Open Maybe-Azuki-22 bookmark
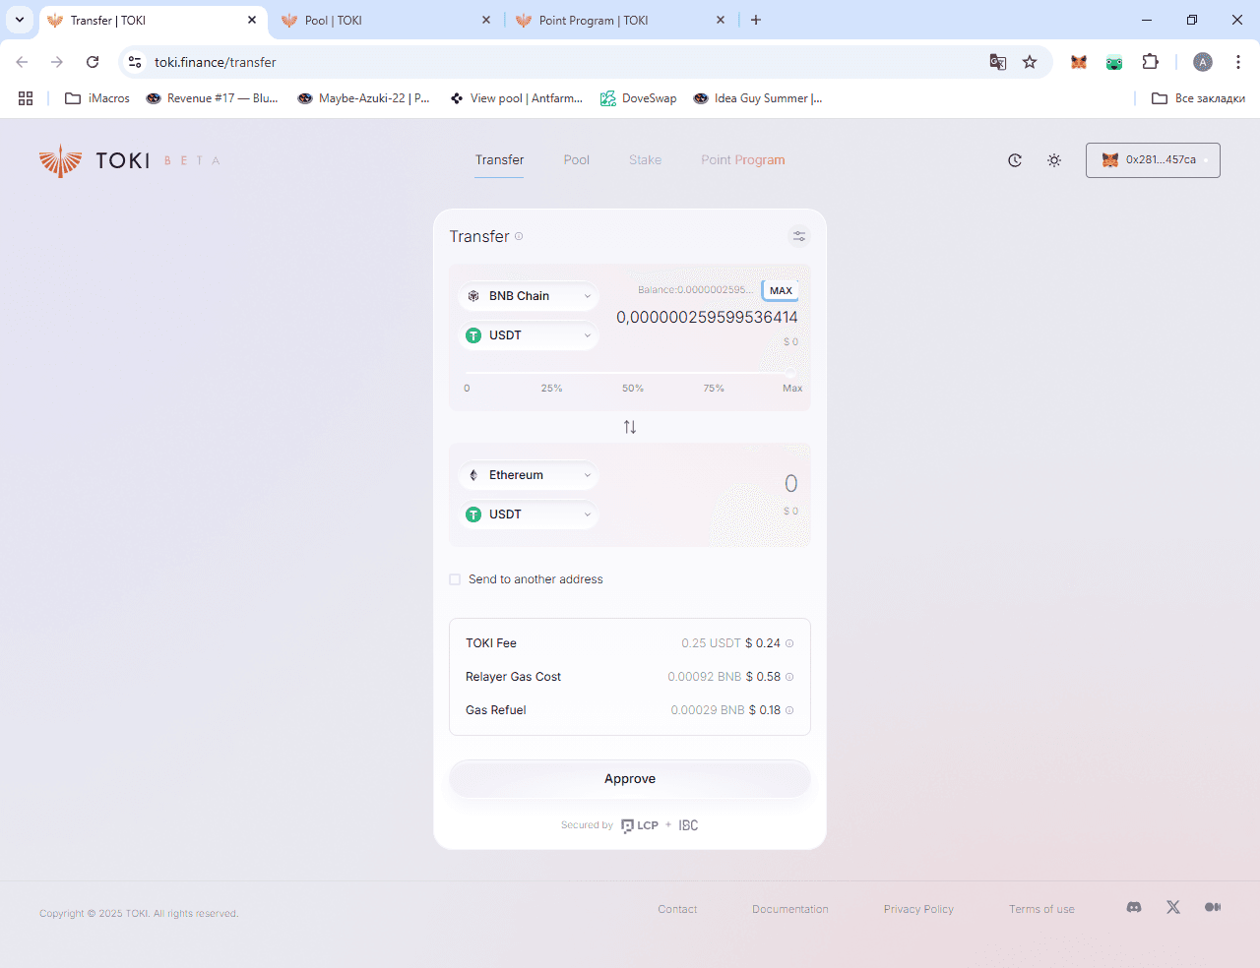 click(x=364, y=98)
